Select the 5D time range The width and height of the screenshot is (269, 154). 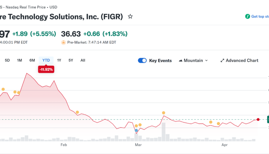[x=7, y=60]
